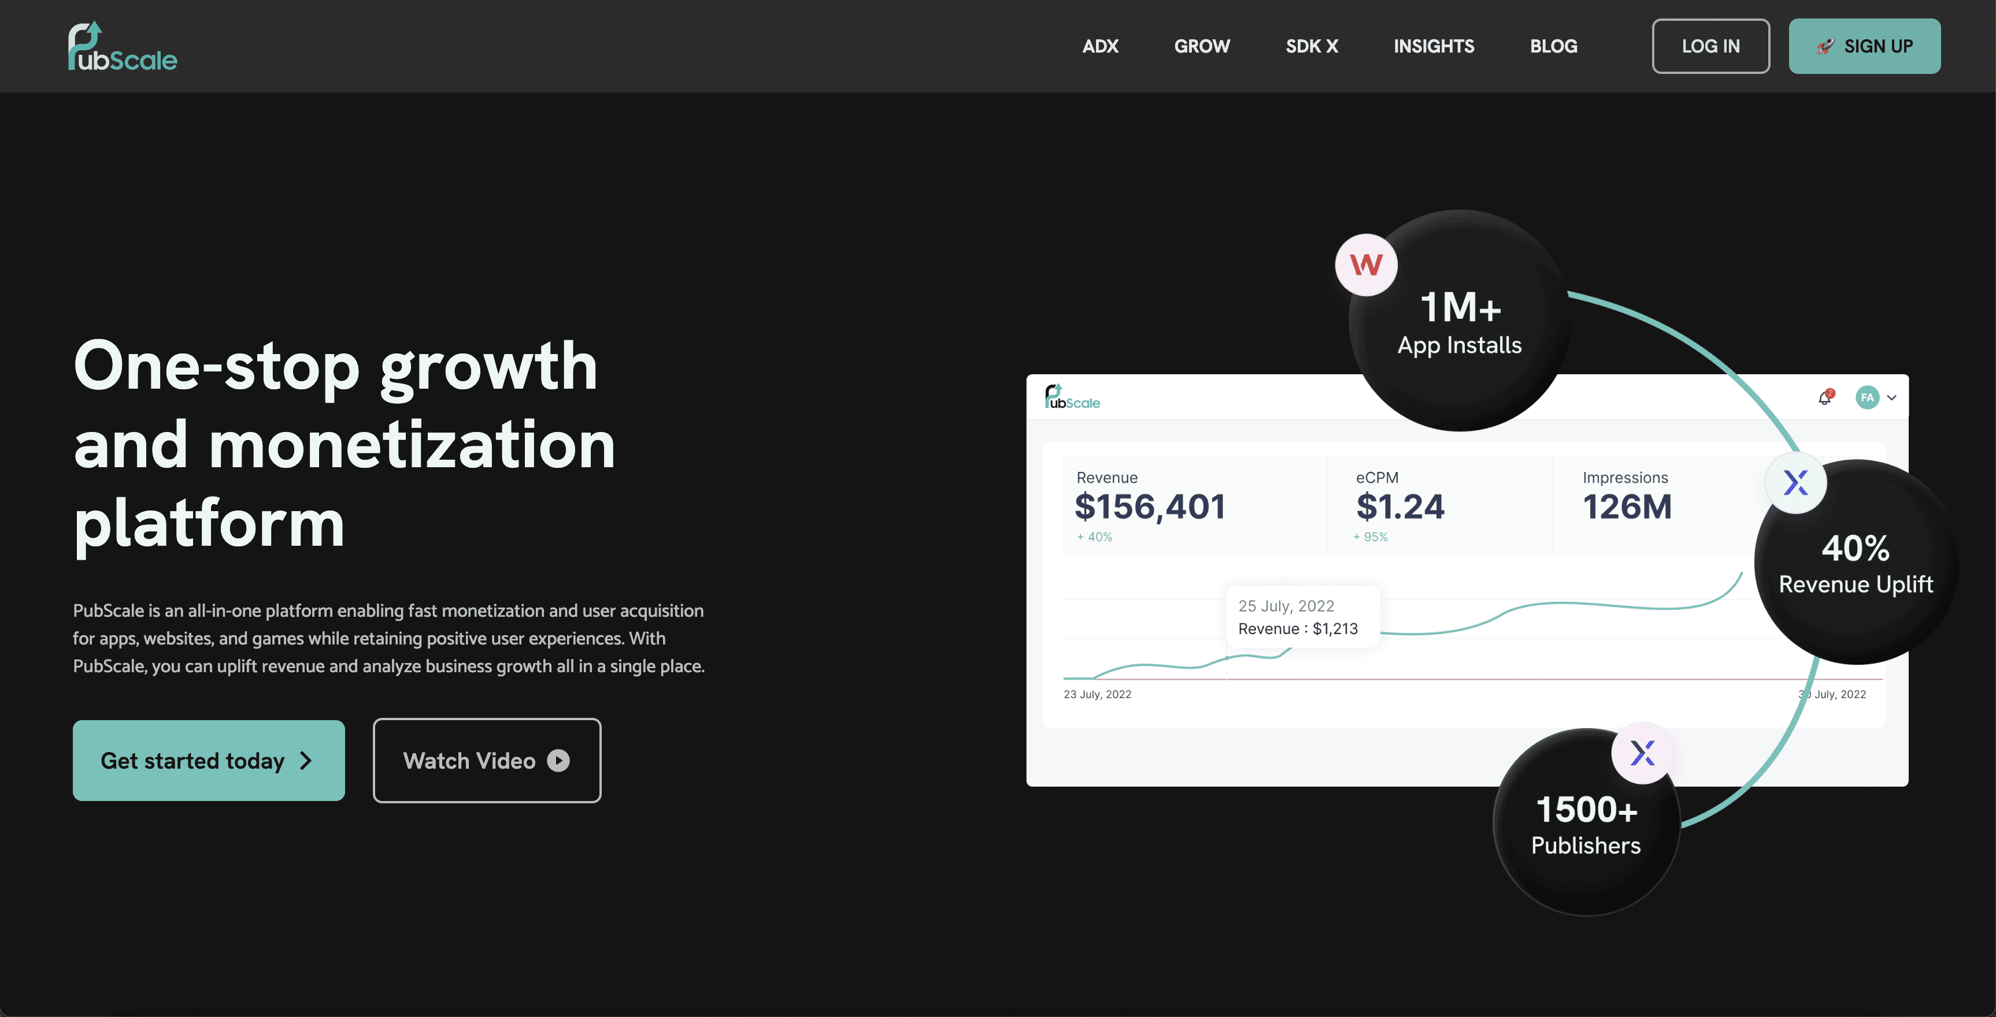Screen dimensions: 1996x1017
Task: Open the FA account dropdown chevron
Action: pos(1891,397)
